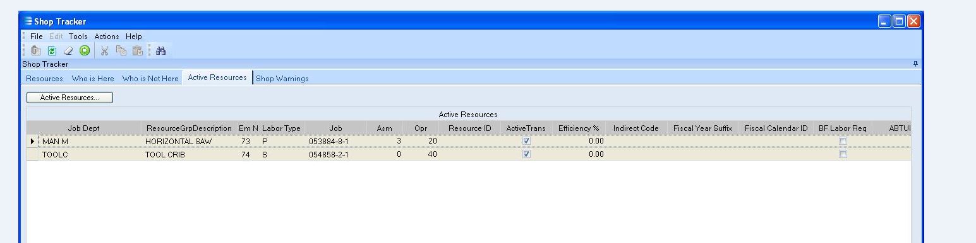Toggle ActiveTrans checkbox for TOOL CRIB row
Screen dimensions: 976x243
(526, 154)
